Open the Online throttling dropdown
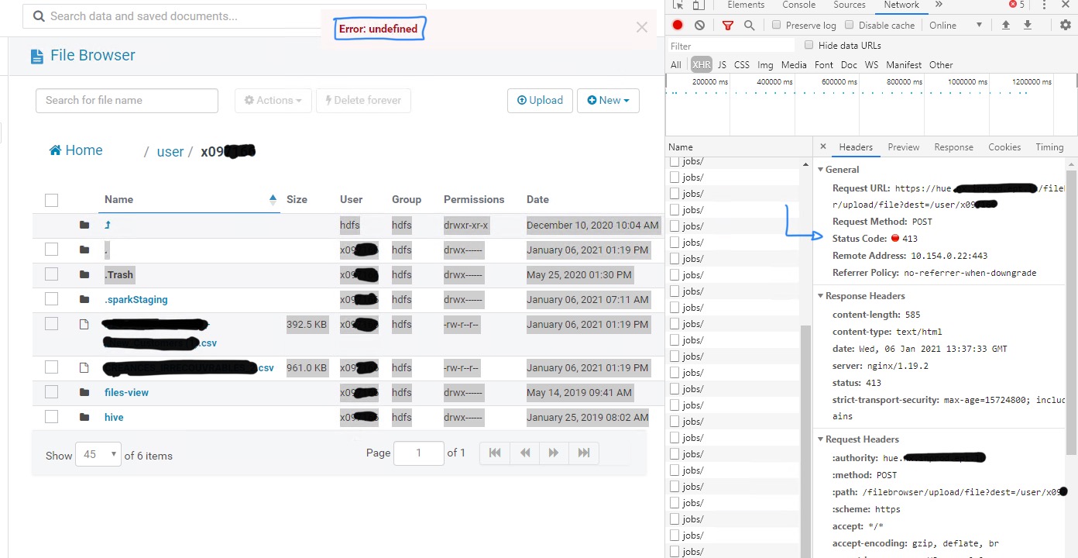Viewport: 1078px width, 558px height. 956,26
